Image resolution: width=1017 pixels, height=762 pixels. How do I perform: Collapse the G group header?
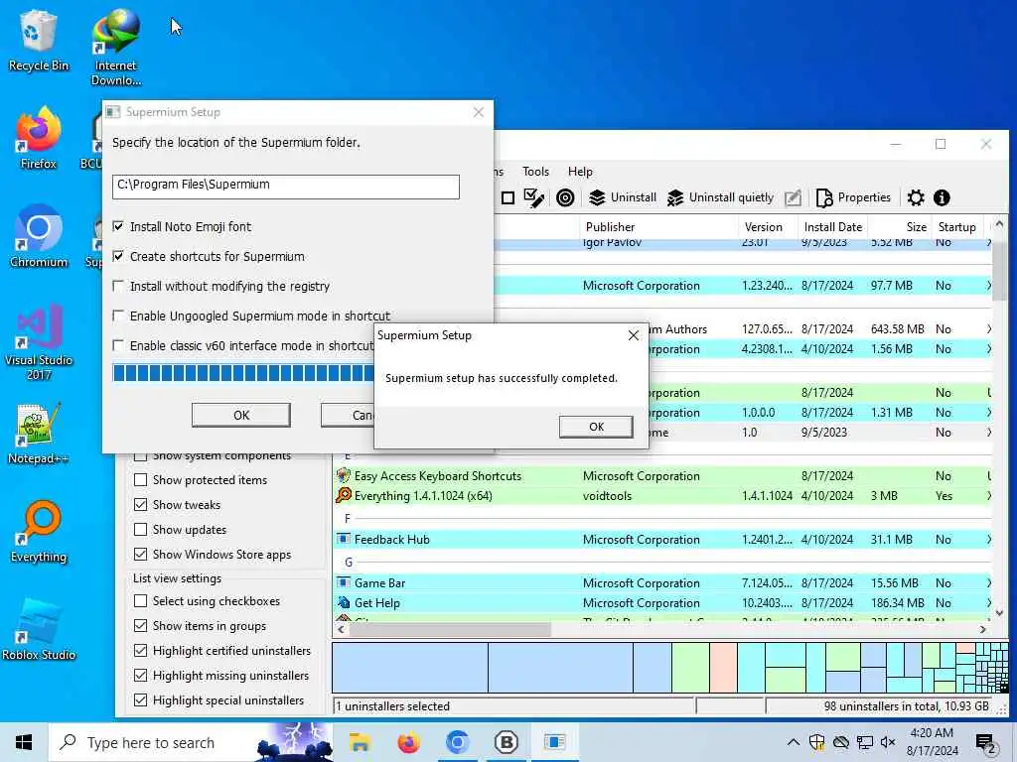click(x=349, y=562)
